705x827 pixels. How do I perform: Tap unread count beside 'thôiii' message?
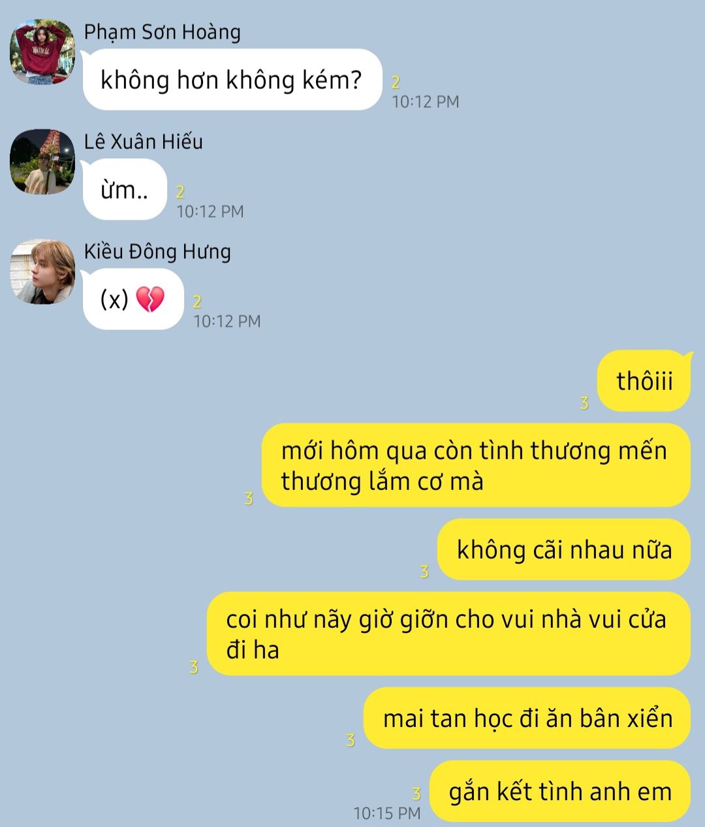click(584, 403)
